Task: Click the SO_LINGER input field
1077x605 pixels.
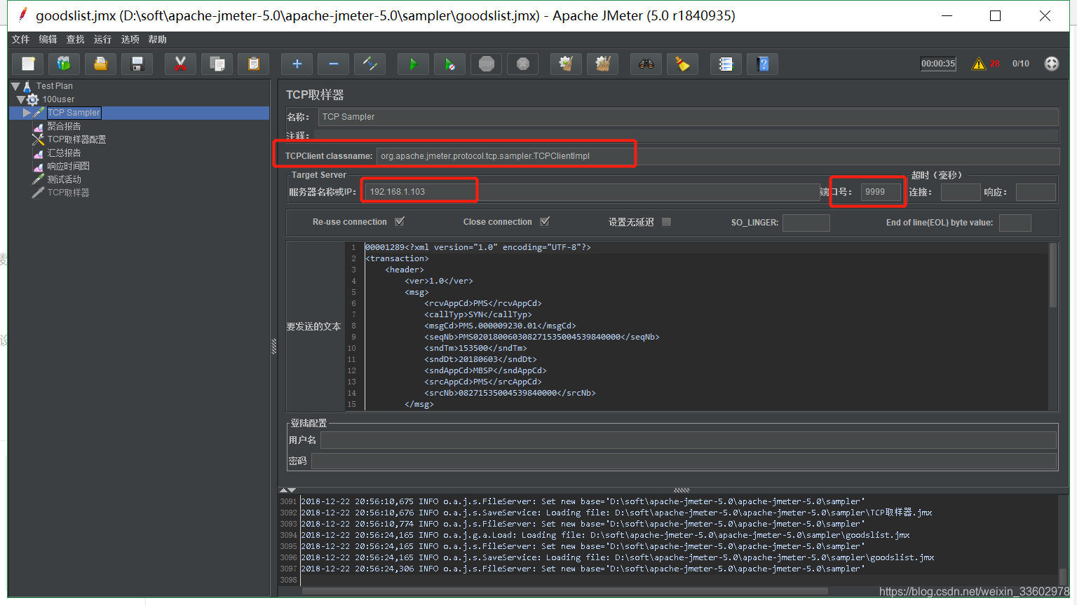Action: [x=806, y=223]
